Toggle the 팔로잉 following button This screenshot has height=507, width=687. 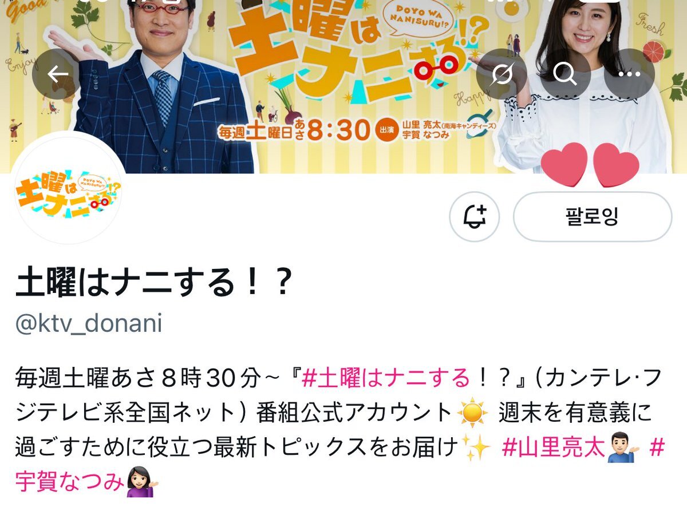(593, 217)
